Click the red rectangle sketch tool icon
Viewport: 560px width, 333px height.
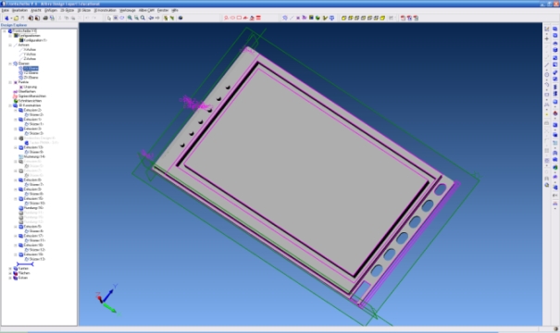(239, 18)
